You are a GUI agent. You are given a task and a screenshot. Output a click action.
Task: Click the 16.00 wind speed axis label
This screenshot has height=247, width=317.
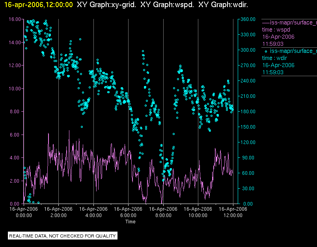(15, 19)
